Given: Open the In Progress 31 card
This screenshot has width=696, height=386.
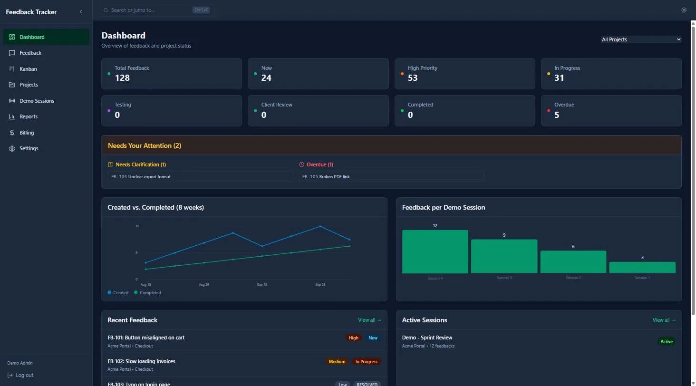Looking at the screenshot, I should point(611,74).
